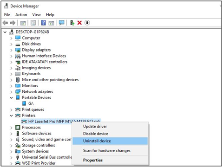
Task: Click the Processors category icon
Action: coord(18,128)
